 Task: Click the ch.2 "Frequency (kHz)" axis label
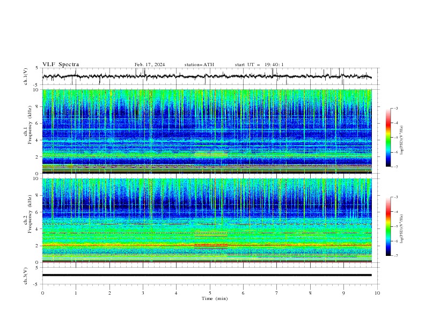(30, 214)
